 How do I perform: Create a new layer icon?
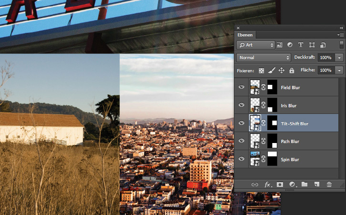317,184
